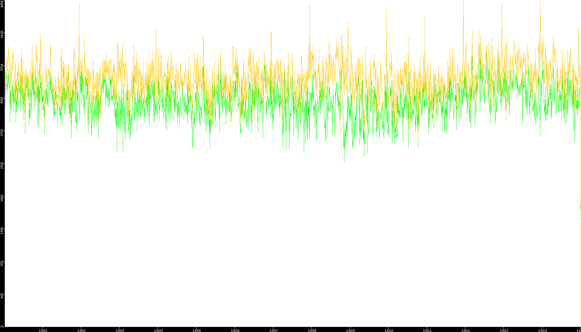Viewport: 581px width, 332px height.
Task: Select the 14:07 time marker
Action: pos(273,330)
